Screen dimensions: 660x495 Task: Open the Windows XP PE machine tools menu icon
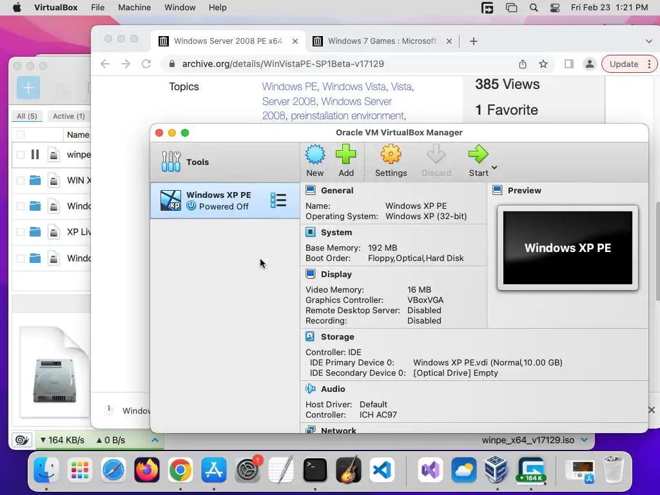(278, 200)
